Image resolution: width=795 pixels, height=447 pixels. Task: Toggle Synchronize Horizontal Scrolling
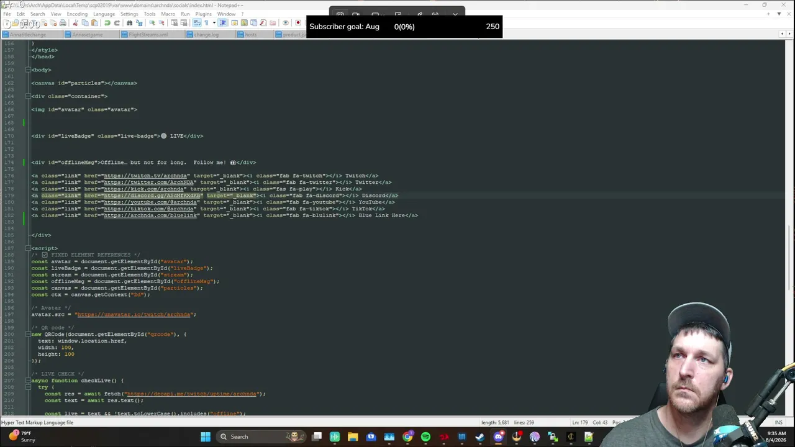(184, 23)
